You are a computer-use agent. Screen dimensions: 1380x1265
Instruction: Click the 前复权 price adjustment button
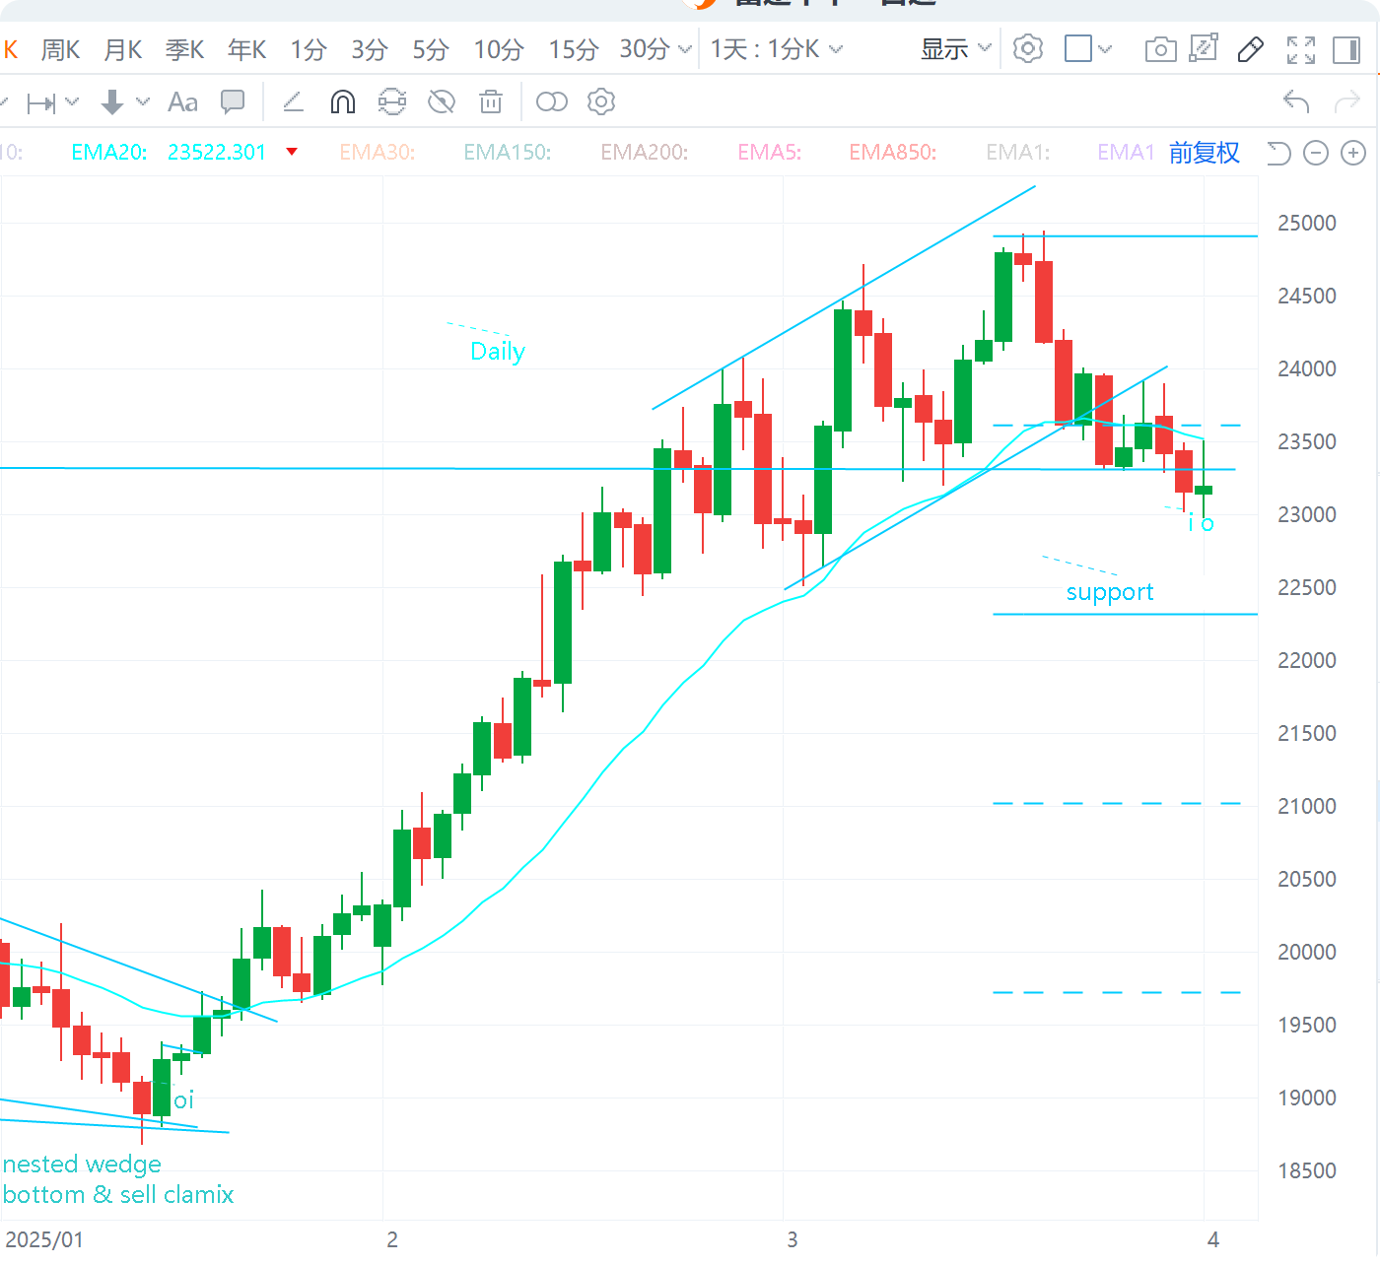click(1205, 153)
